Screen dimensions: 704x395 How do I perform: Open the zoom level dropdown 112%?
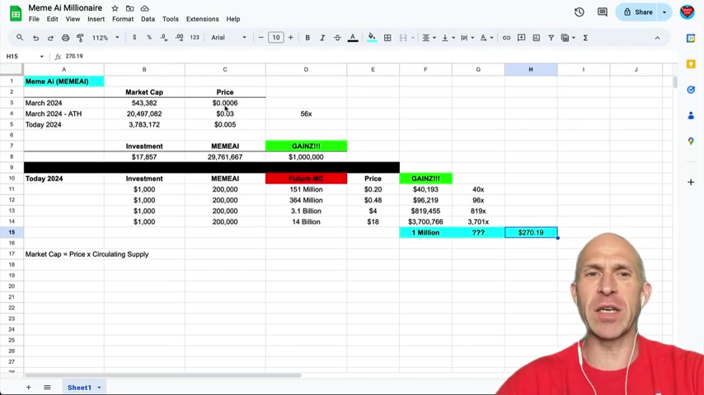tap(106, 38)
